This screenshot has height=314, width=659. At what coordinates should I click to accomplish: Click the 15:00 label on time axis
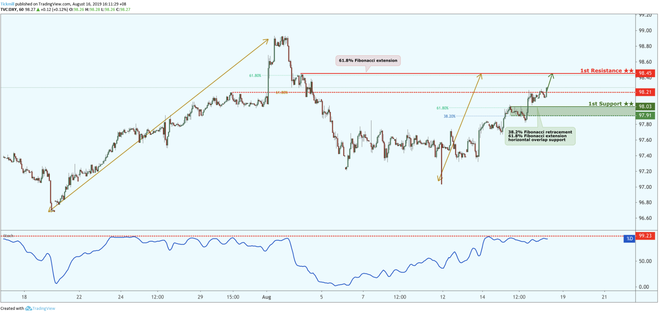point(233,297)
